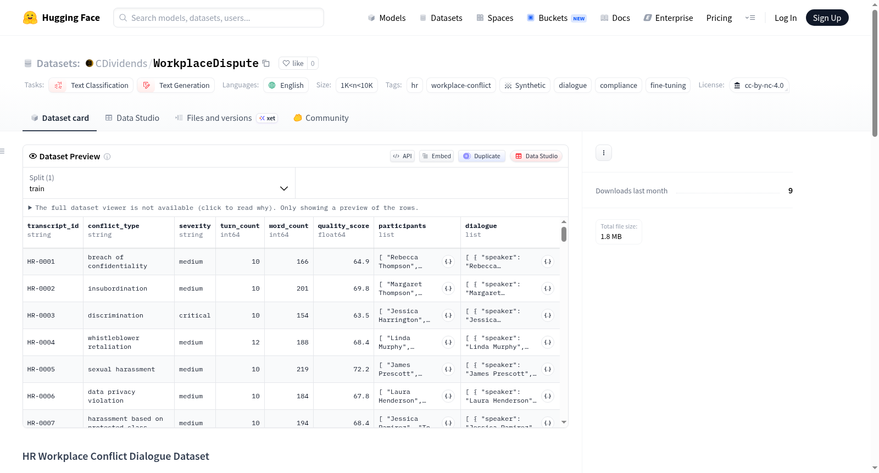Switch to the Dataset card tab
Viewport: 879px width, 473px height.
[59, 118]
